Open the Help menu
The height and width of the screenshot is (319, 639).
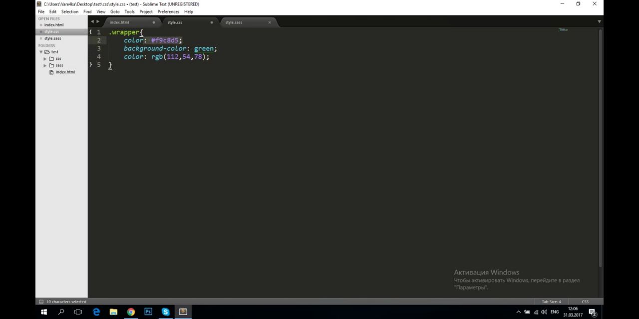click(188, 11)
